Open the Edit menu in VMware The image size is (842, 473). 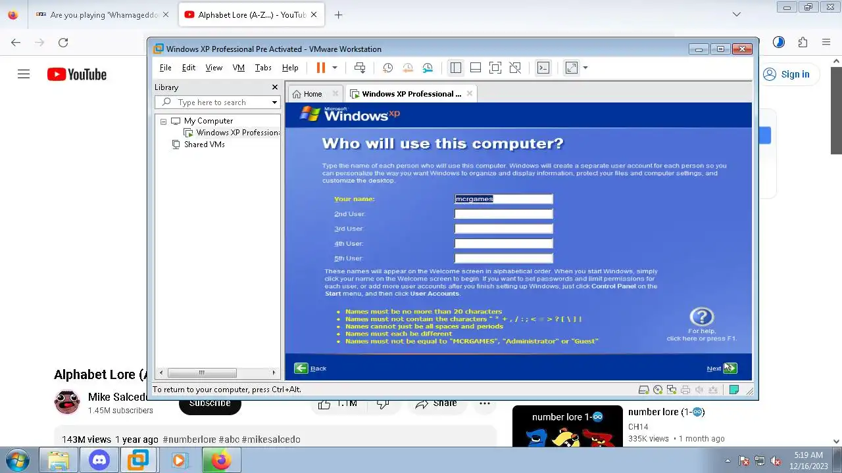pyautogui.click(x=189, y=68)
